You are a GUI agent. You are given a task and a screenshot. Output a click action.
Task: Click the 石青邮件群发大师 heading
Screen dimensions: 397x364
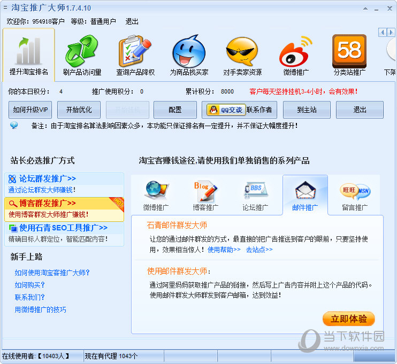[x=177, y=225]
